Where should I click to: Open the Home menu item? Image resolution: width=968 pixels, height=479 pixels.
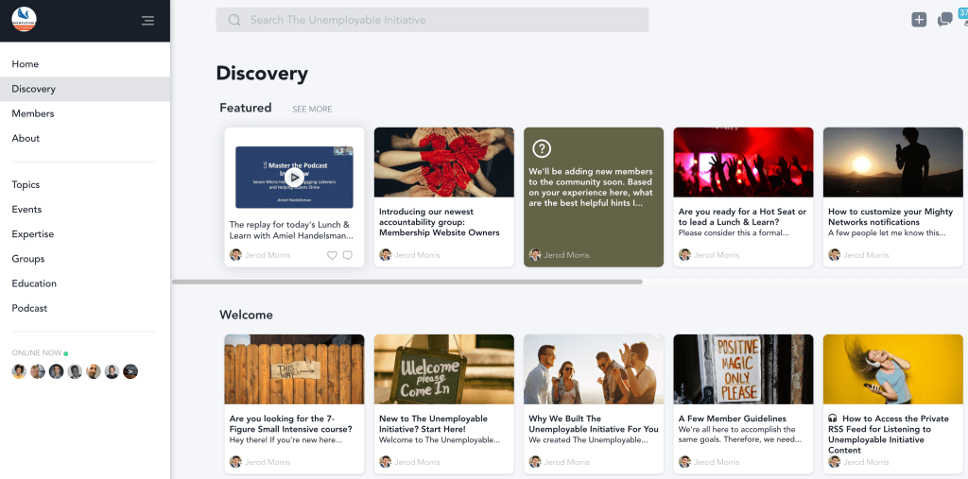coord(26,64)
